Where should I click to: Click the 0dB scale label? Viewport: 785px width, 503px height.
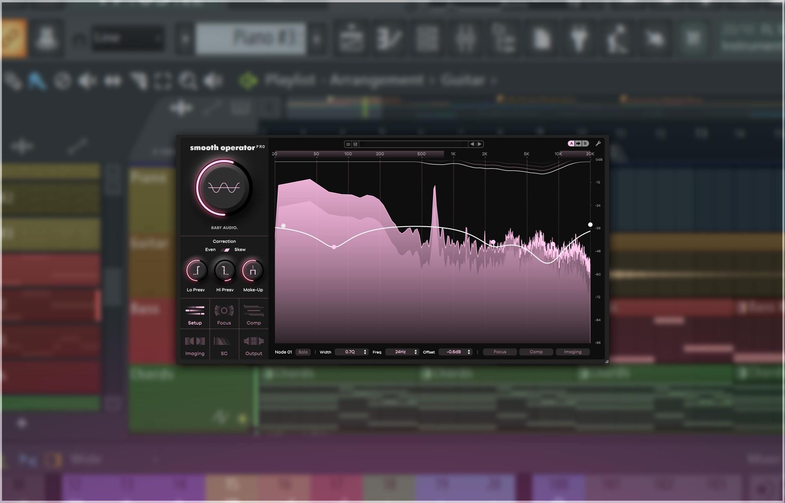click(599, 159)
